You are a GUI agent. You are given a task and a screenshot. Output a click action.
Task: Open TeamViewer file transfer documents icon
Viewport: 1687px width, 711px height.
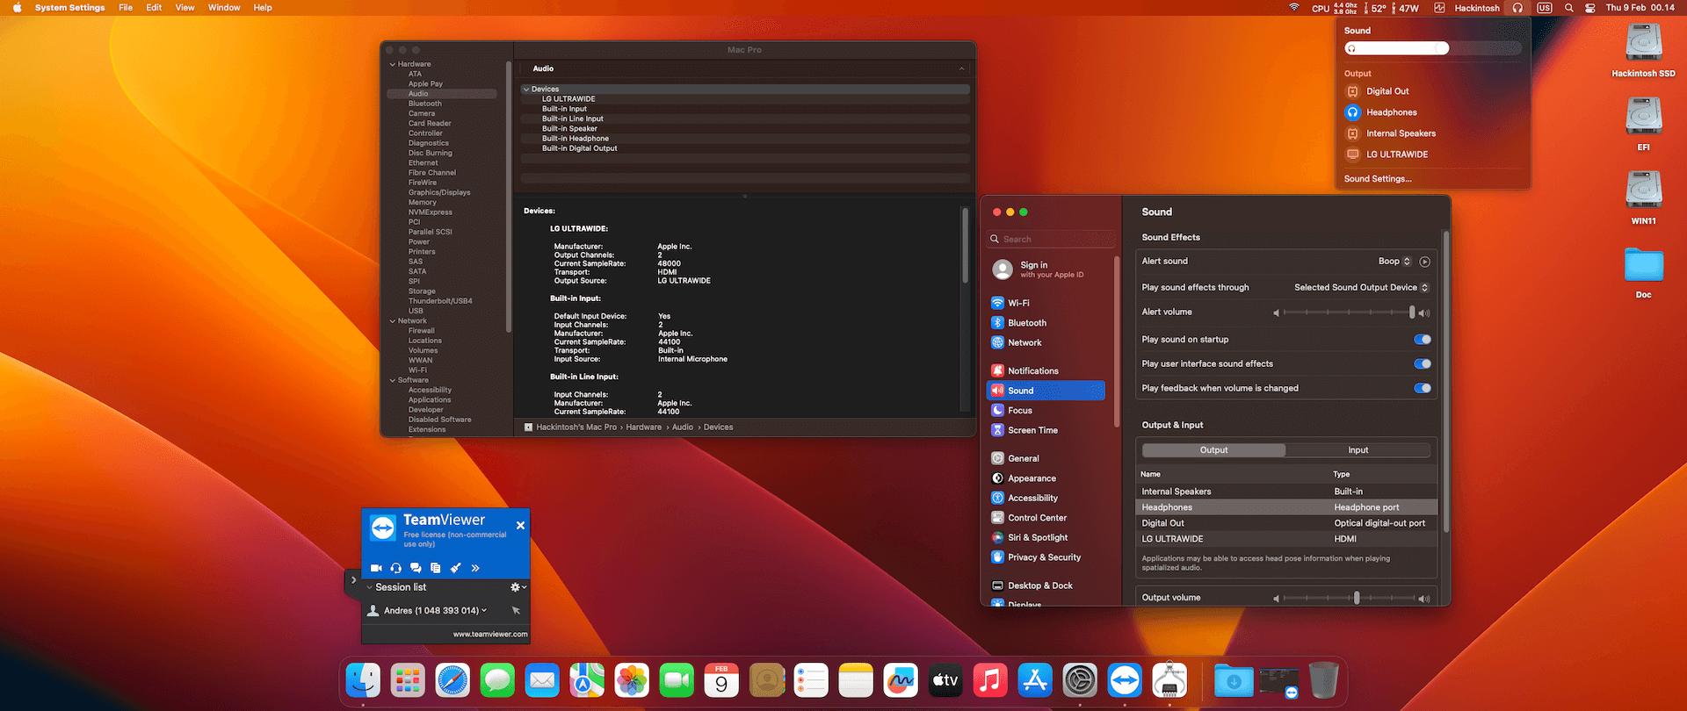435,568
